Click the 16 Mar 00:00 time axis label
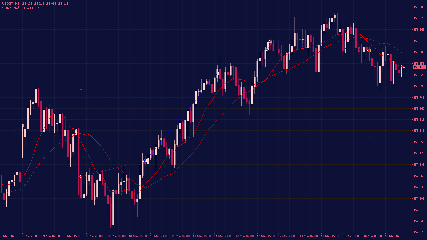The width and height of the screenshot is (427, 240). click(351, 236)
